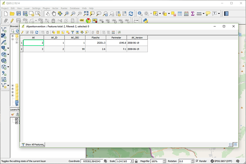The height and width of the screenshot is (164, 246).
Task: Uncheck the second layer visibility checkbox
Action: pyautogui.click(x=16, y=122)
